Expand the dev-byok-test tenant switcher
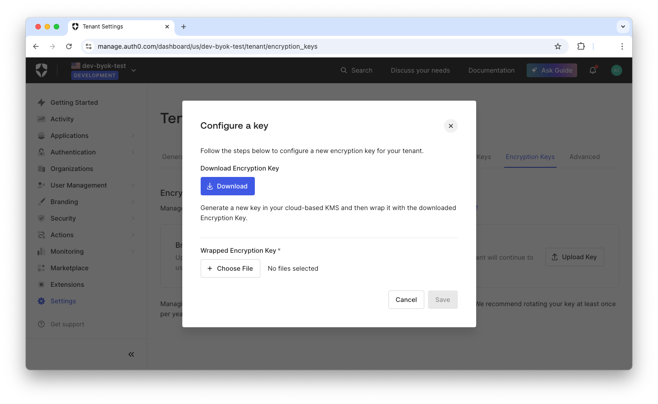The height and width of the screenshot is (404, 658). click(134, 70)
